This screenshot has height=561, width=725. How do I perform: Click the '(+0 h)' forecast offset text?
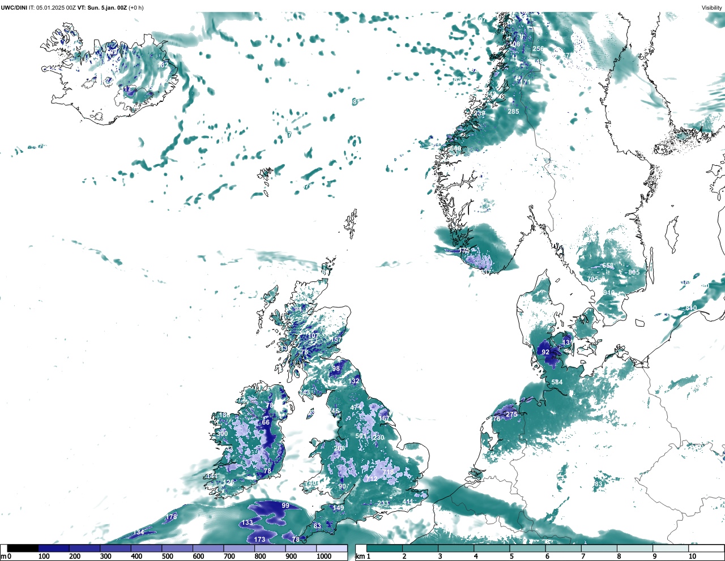pyautogui.click(x=137, y=7)
